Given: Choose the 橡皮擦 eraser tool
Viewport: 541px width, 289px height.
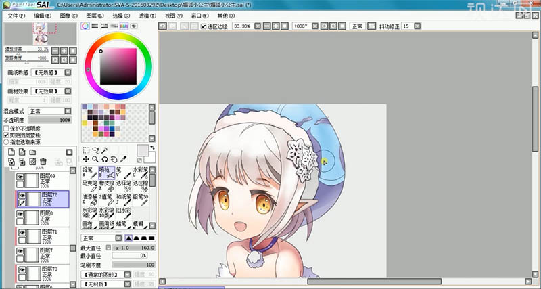Looking at the screenshot, I should tap(106, 186).
